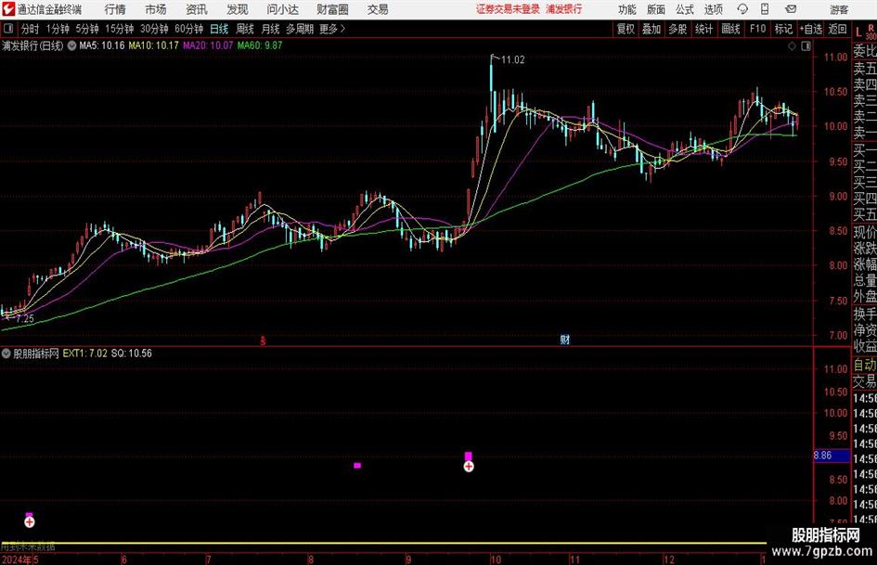Click the red L letter in side panel

[858, 33]
